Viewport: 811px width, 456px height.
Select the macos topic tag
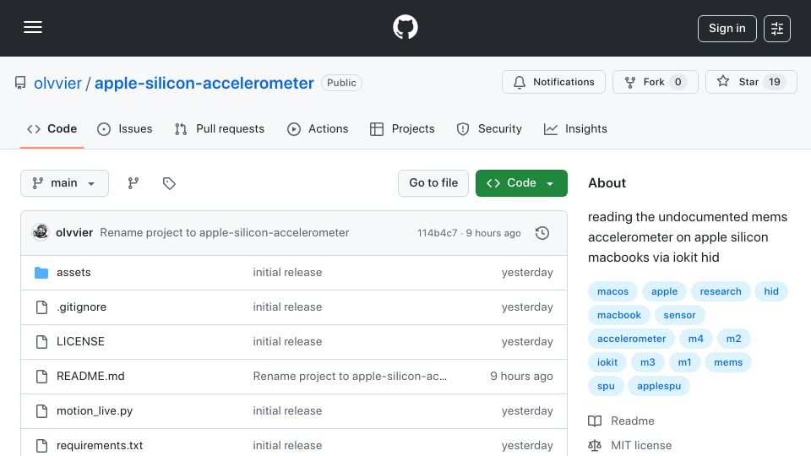point(613,291)
